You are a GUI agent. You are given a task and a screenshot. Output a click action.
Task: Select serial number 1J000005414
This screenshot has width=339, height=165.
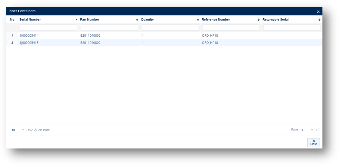29,35
